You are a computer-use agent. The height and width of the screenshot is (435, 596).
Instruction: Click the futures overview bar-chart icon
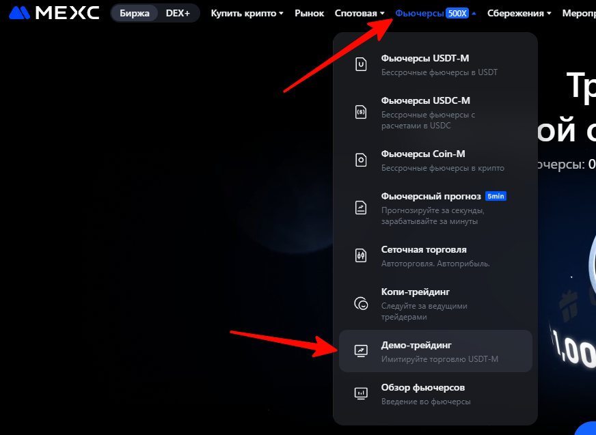tap(361, 393)
